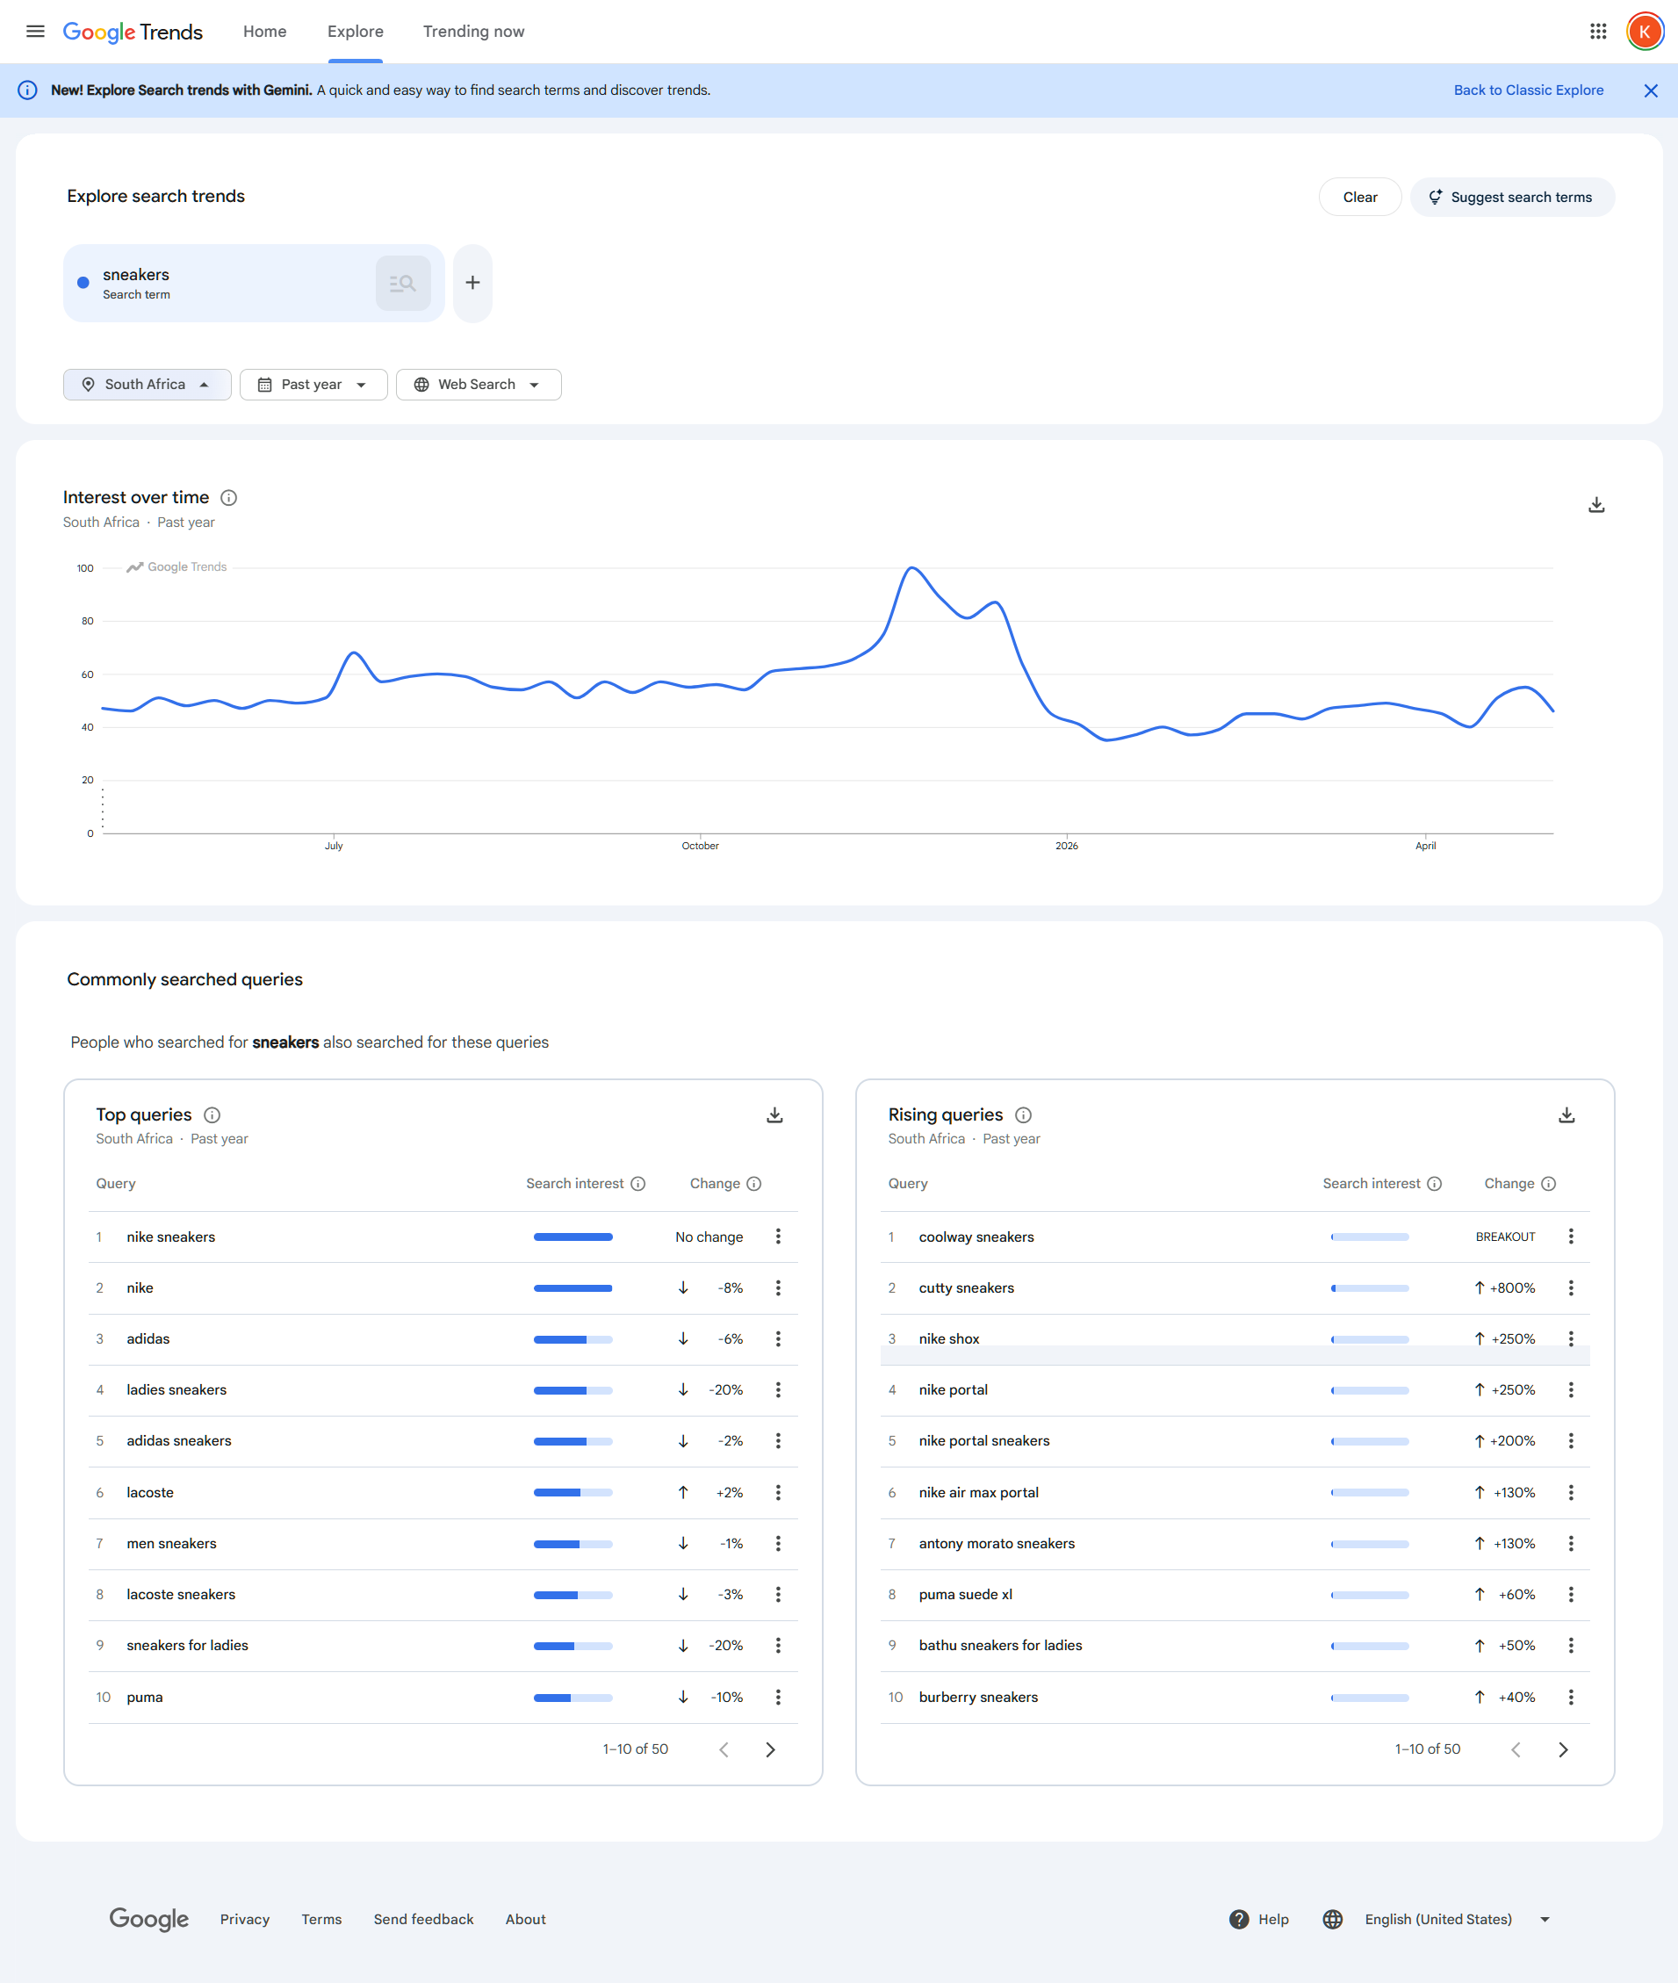Select the ladies sneakers query
The height and width of the screenshot is (1983, 1678).
(x=176, y=1389)
